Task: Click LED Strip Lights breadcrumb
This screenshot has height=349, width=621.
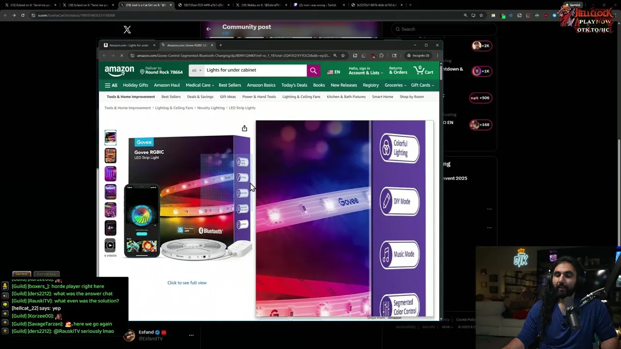Action: coord(242,108)
